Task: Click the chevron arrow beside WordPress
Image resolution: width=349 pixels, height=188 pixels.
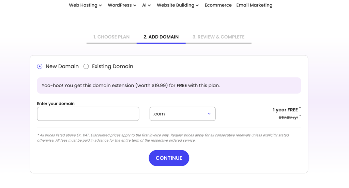Action: click(x=135, y=5)
